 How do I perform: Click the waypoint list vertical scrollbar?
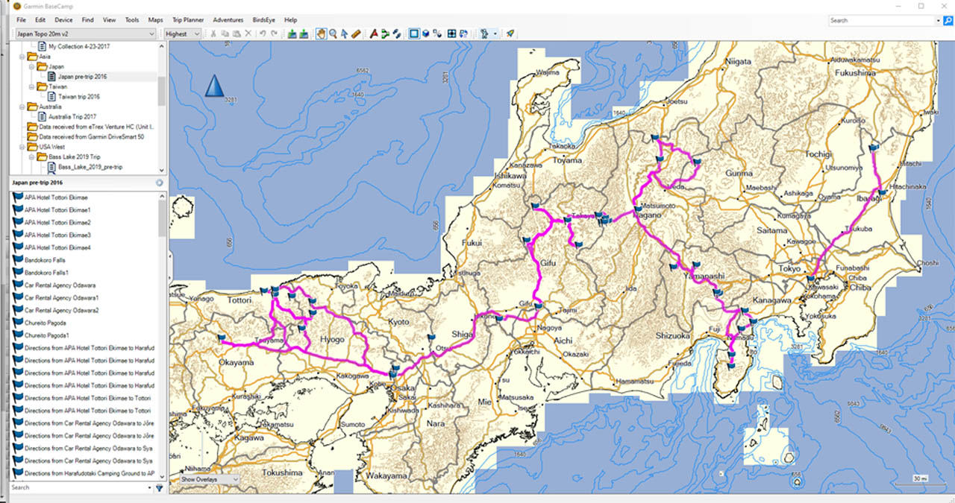tap(162, 335)
